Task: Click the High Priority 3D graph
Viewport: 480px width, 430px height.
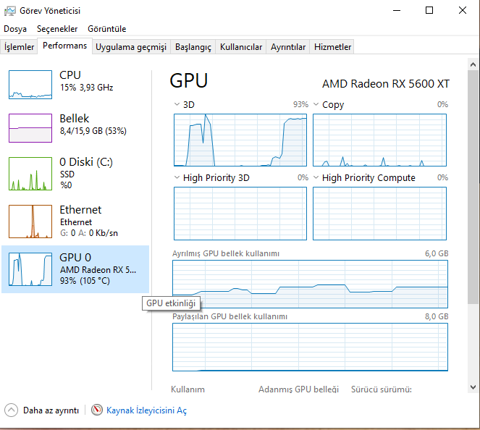Action: pos(240,214)
